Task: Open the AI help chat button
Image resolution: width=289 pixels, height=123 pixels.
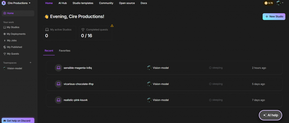Action: [x=270, y=115]
